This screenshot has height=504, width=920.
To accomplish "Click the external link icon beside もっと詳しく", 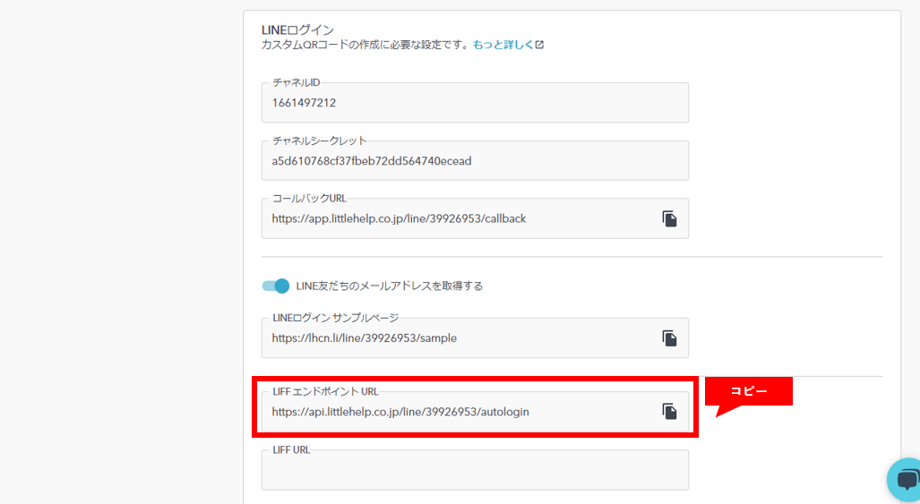I will [x=539, y=45].
